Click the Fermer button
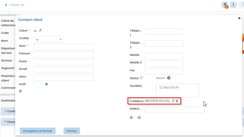Viewport: 244px width, 137px height. (x=72, y=131)
